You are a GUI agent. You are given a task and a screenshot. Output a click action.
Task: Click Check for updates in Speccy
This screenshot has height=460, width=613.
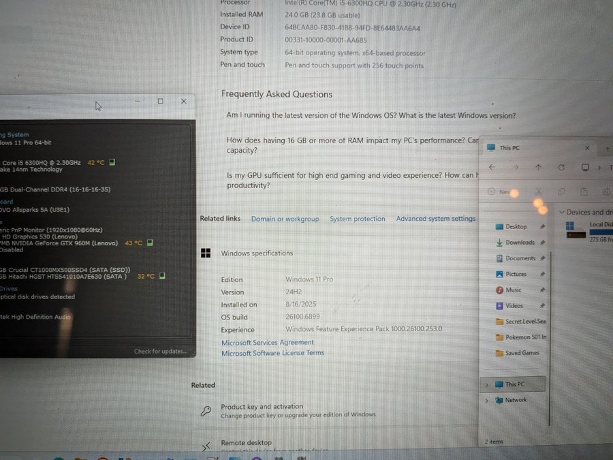pyautogui.click(x=160, y=352)
